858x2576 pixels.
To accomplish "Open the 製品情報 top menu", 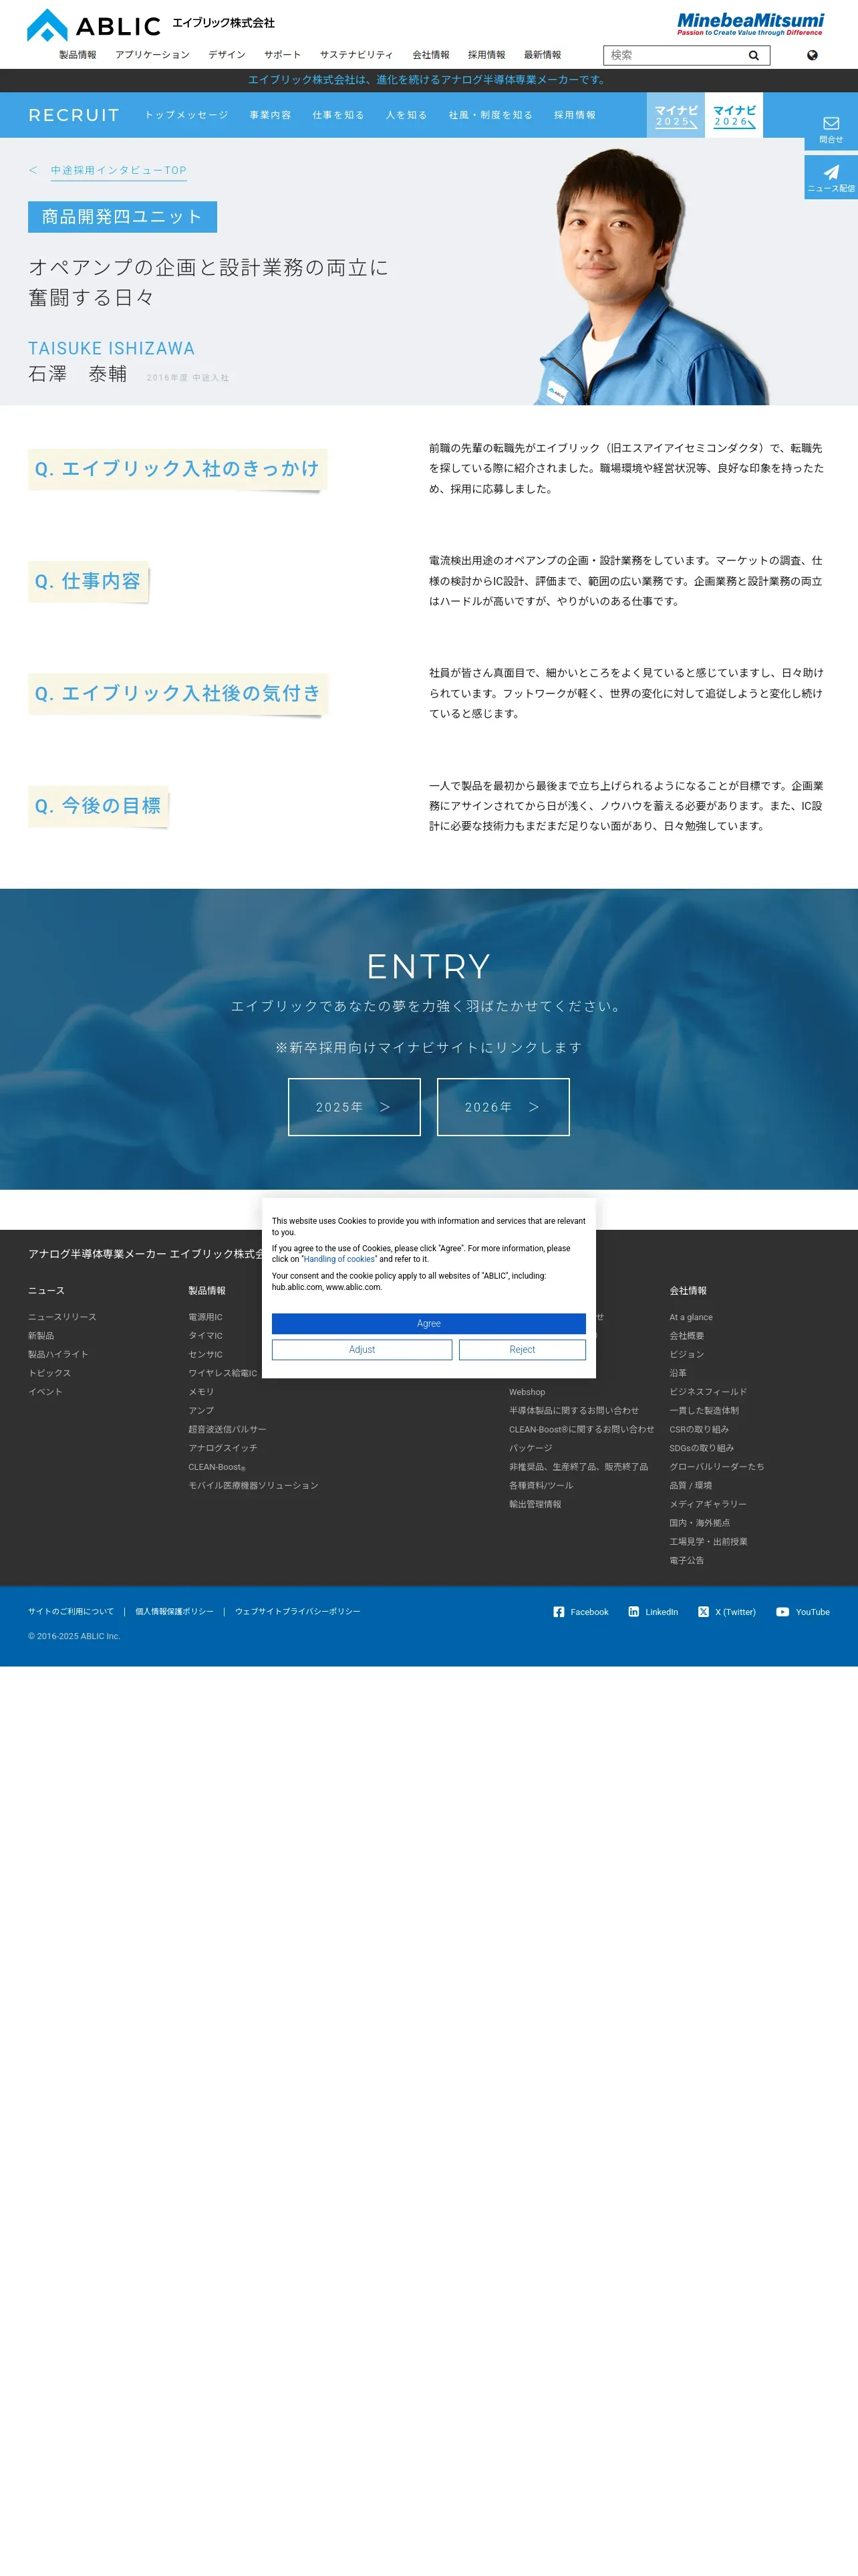I will tap(78, 55).
